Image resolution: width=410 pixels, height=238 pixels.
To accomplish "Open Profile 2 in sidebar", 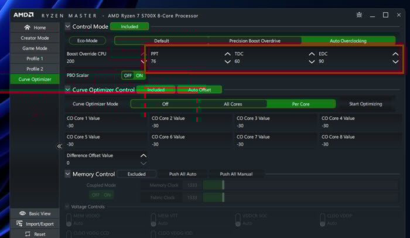I will pyautogui.click(x=35, y=69).
